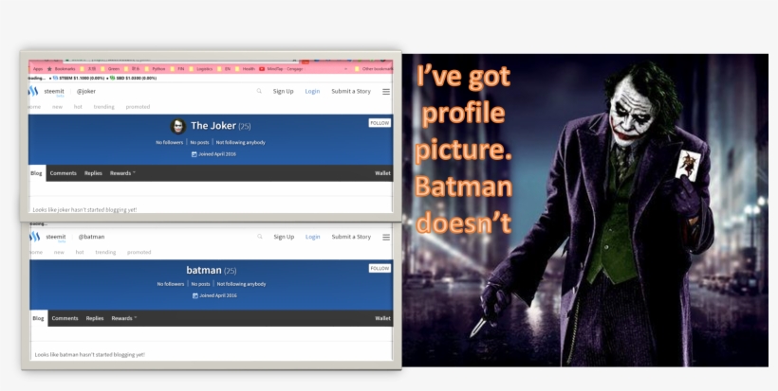This screenshot has width=778, height=391.
Task: Expand the Rewards dropdown on the Joker profile
Action: (x=122, y=173)
